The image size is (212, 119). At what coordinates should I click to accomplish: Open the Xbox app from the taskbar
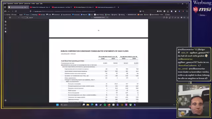tap(131, 105)
